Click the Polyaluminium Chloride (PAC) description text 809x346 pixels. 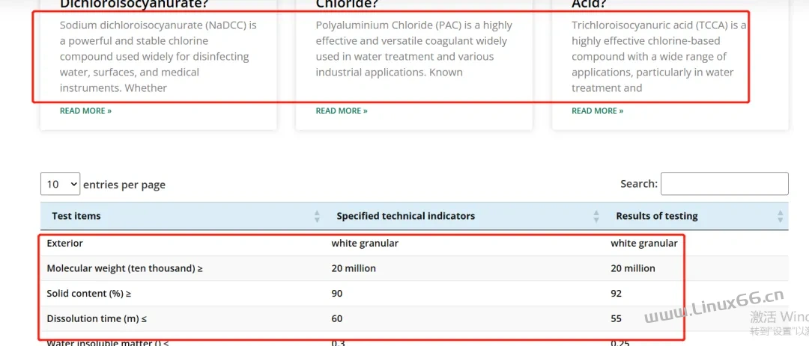413,49
